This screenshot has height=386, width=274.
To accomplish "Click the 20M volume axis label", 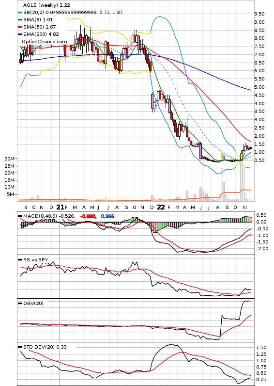I will [9, 173].
